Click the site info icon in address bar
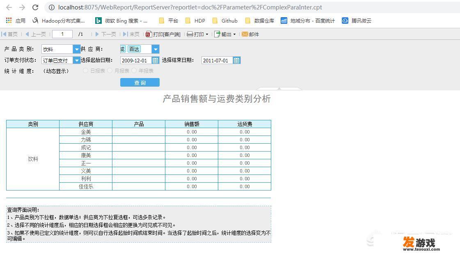The width and height of the screenshot is (460, 255). tap(52, 7)
